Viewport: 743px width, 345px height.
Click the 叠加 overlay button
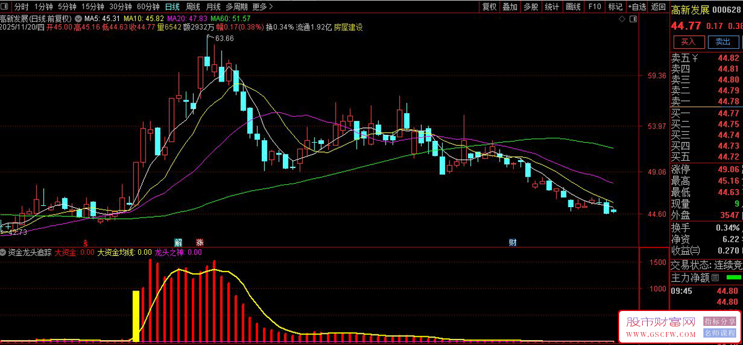[x=510, y=7]
